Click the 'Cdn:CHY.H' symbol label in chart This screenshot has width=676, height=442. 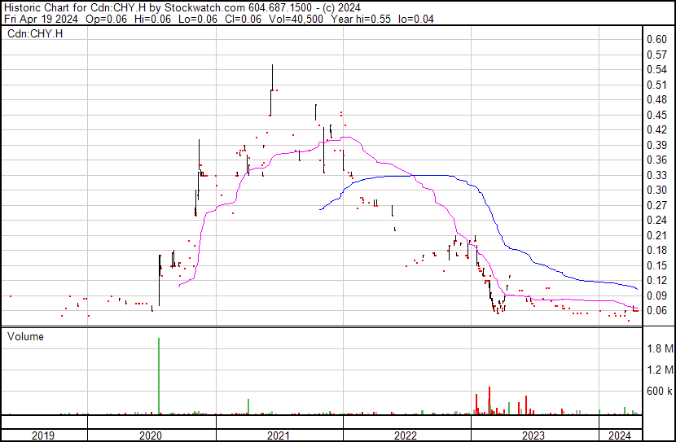(35, 33)
